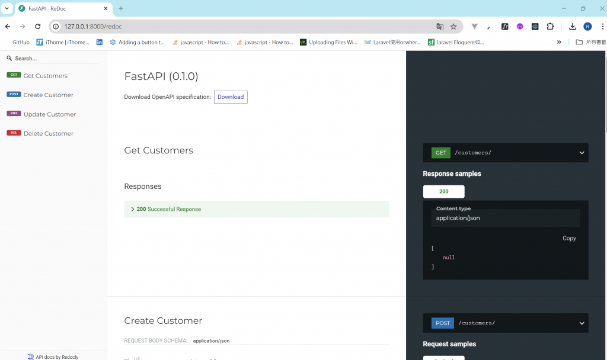The width and height of the screenshot is (607, 360).
Task: Open the all bookmarks folder
Action: [591, 42]
